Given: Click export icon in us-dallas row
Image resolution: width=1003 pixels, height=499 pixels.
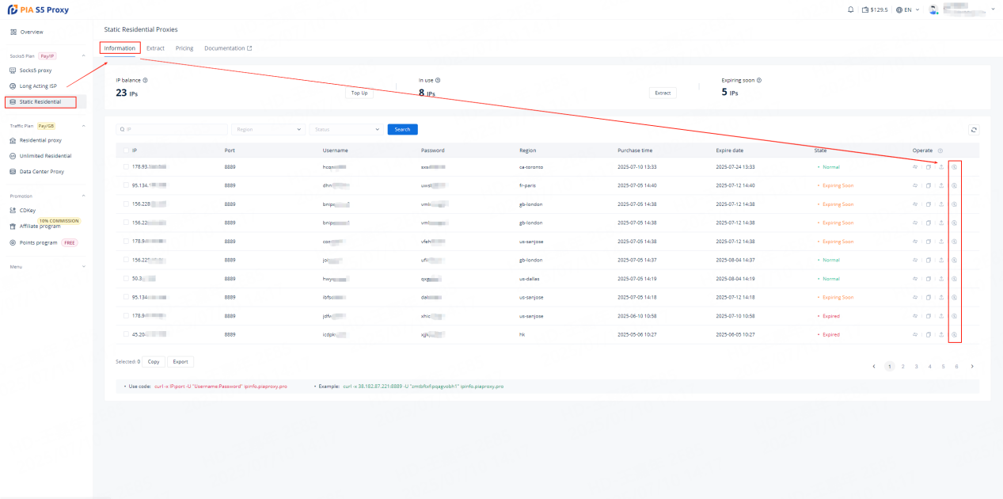Looking at the screenshot, I should [x=941, y=279].
